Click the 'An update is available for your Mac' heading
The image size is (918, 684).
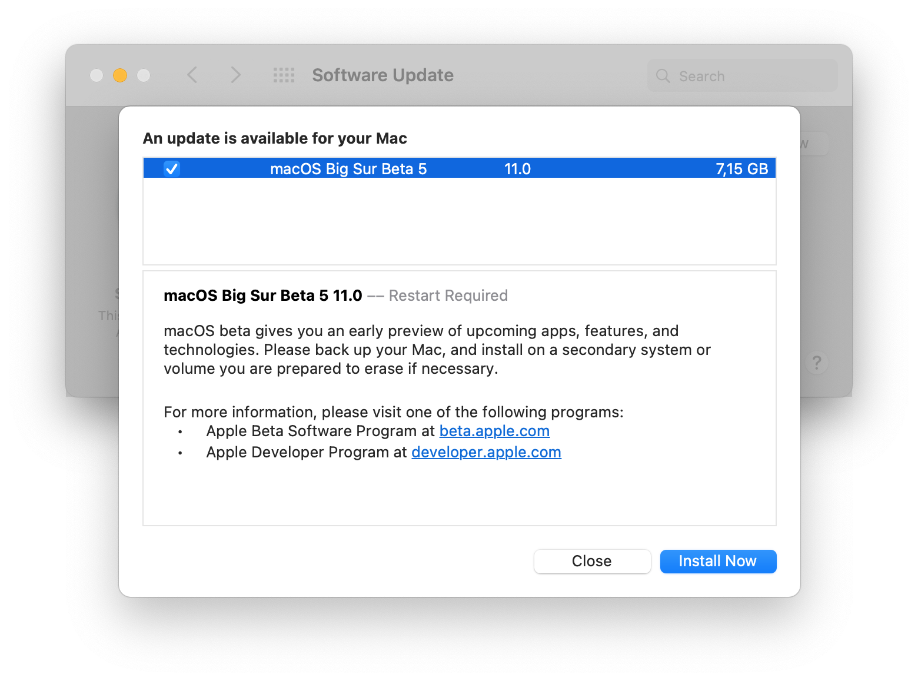pos(275,138)
